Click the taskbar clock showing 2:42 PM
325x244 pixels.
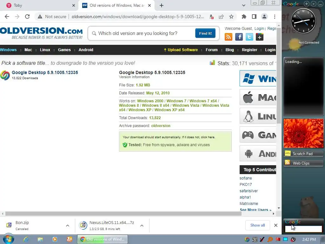tap(309, 240)
